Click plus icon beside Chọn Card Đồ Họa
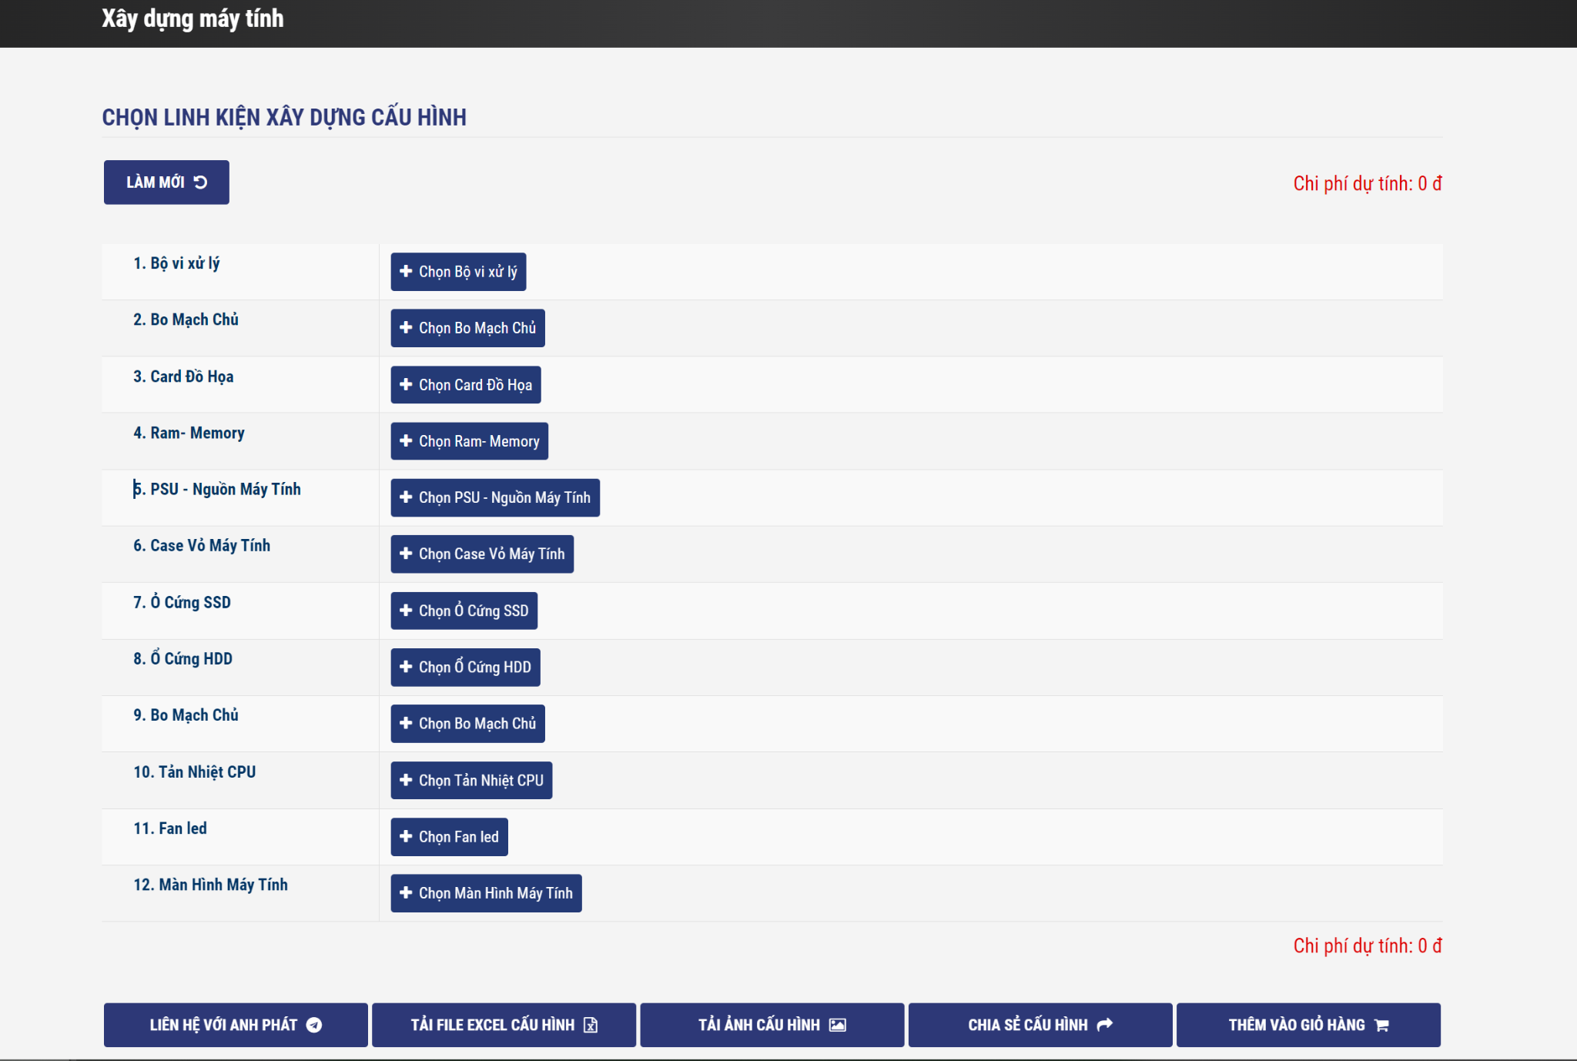This screenshot has height=1061, width=1577. pyautogui.click(x=406, y=384)
